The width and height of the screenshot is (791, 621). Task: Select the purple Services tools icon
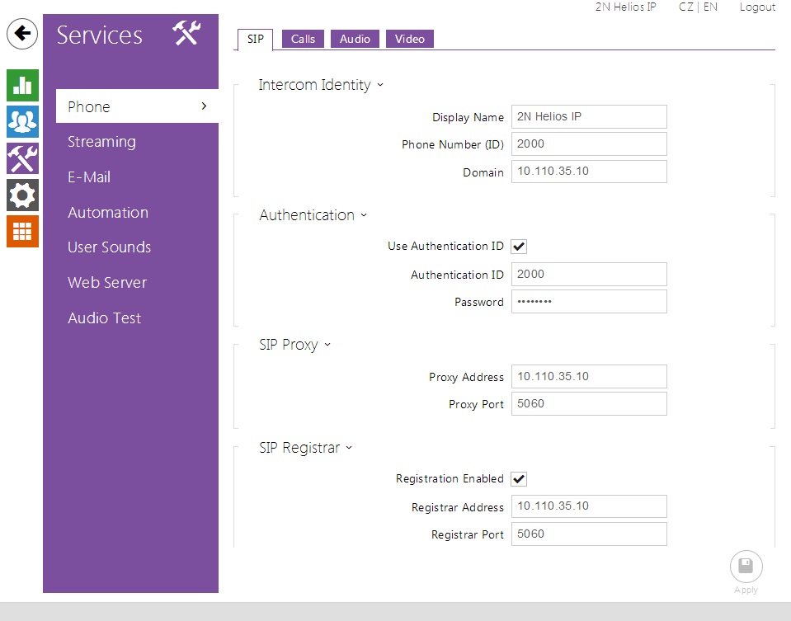click(22, 158)
